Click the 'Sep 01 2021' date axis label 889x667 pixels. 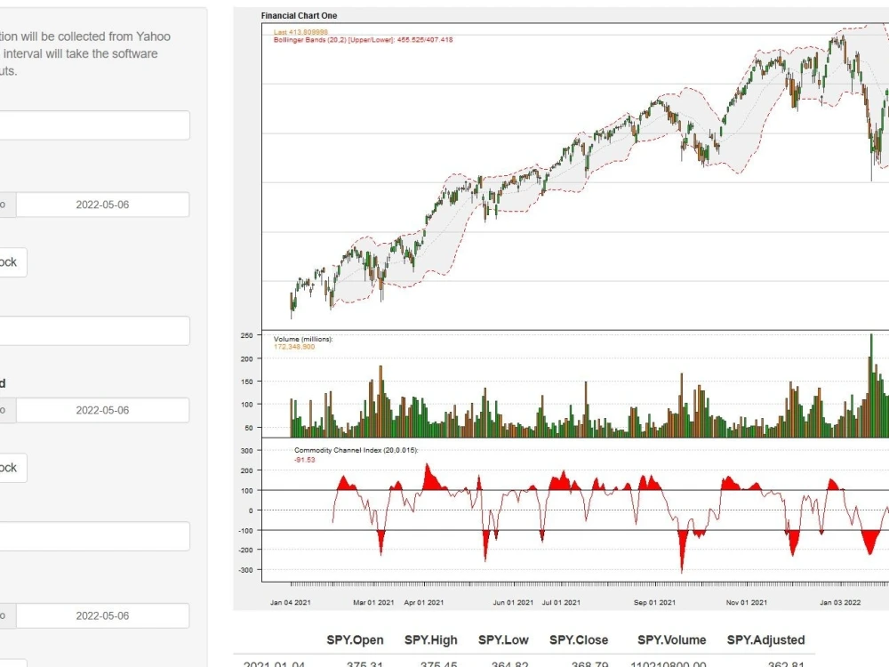[654, 602]
